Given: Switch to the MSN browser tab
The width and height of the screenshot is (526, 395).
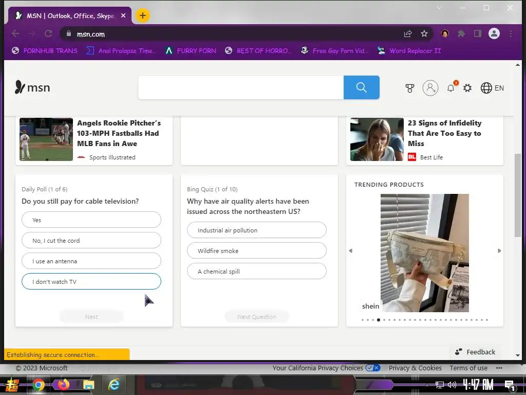Looking at the screenshot, I should (70, 15).
